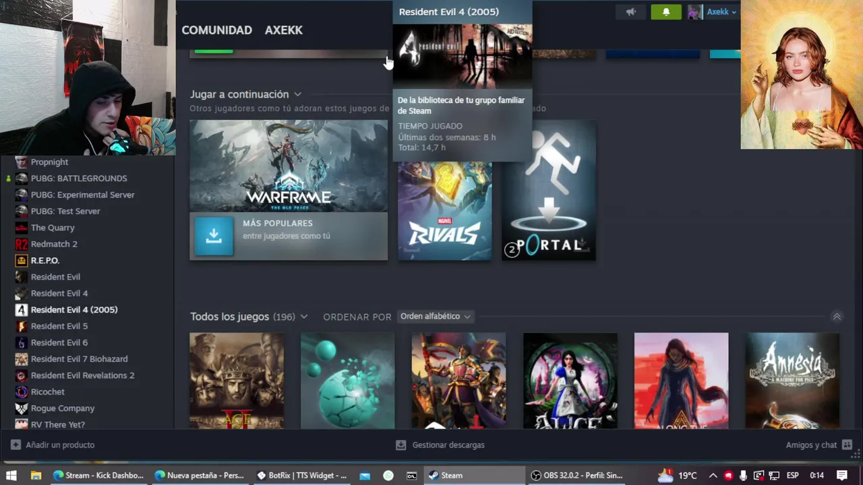Click the green notification bell icon
Image resolution: width=863 pixels, height=485 pixels.
pos(666,12)
